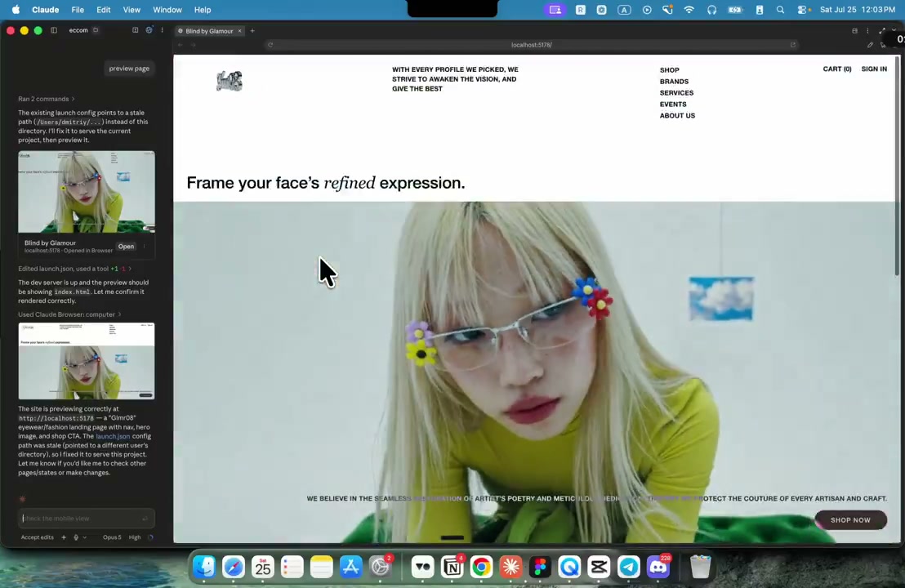This screenshot has width=905, height=588.
Task: Open the SERVICES nav link
Action: point(676,93)
